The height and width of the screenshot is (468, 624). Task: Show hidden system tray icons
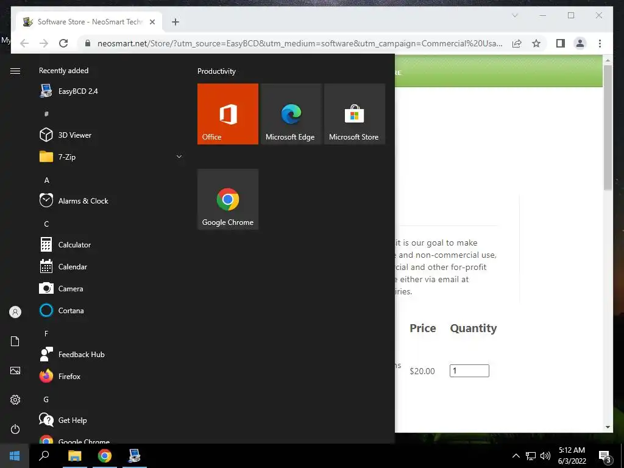coord(516,456)
